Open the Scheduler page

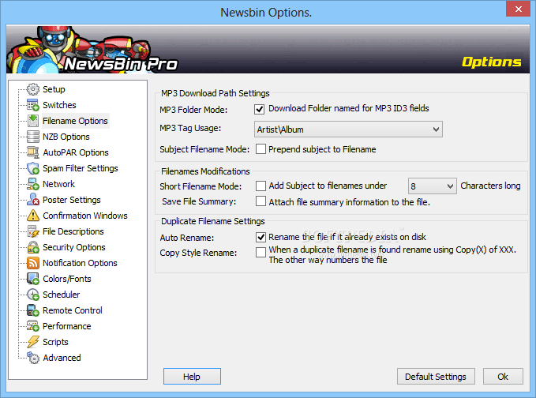pyautogui.click(x=62, y=295)
